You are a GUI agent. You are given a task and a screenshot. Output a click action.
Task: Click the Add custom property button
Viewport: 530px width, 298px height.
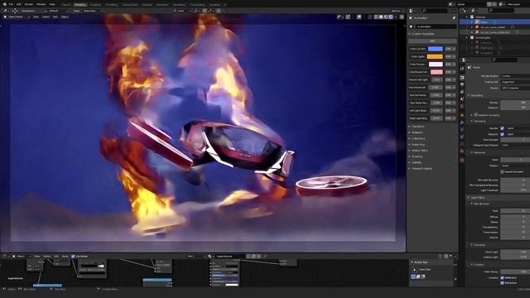tap(432, 41)
